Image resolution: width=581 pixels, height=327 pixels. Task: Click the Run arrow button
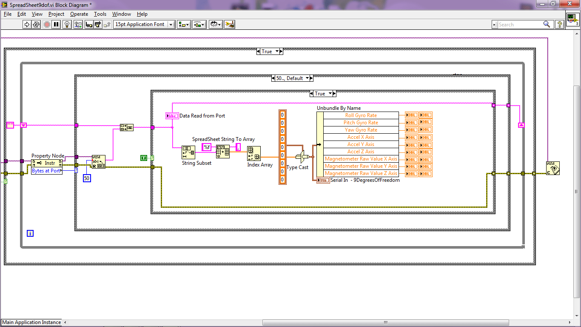click(x=26, y=25)
